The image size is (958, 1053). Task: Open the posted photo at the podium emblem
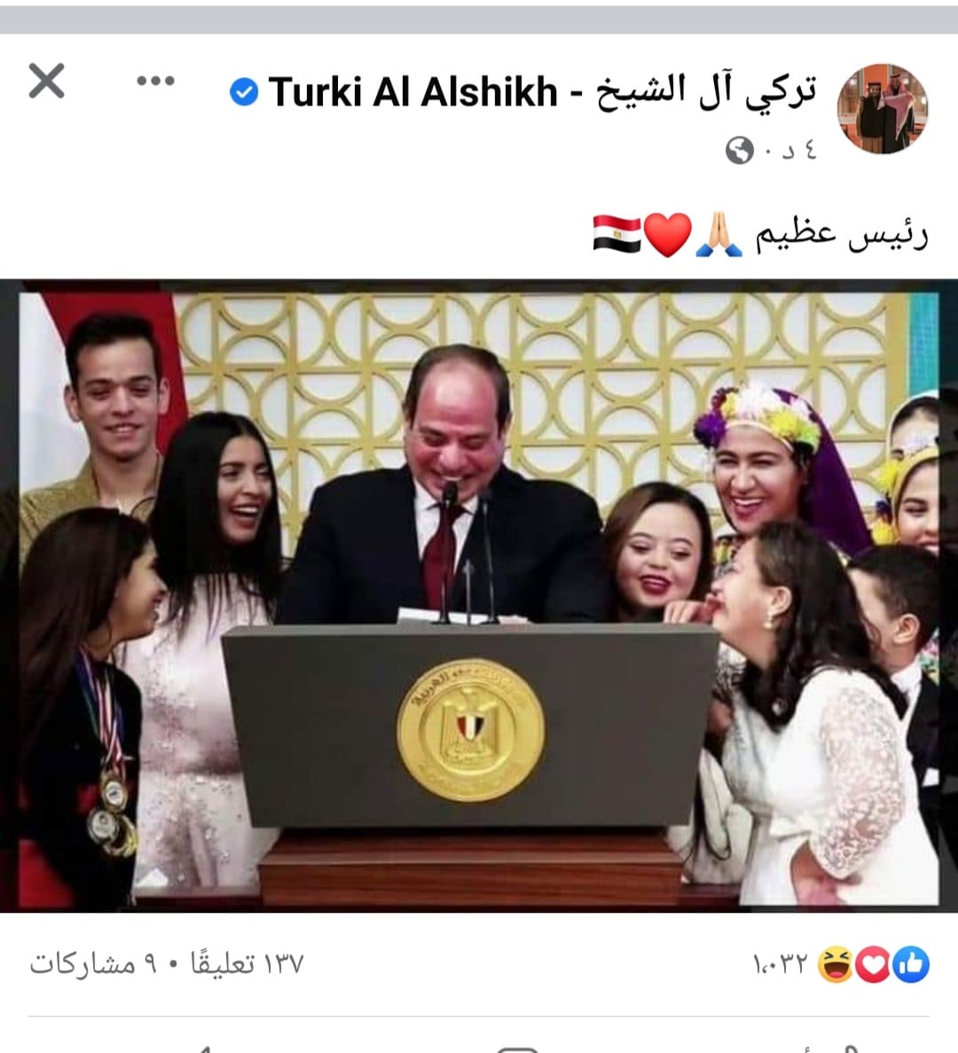(x=470, y=730)
